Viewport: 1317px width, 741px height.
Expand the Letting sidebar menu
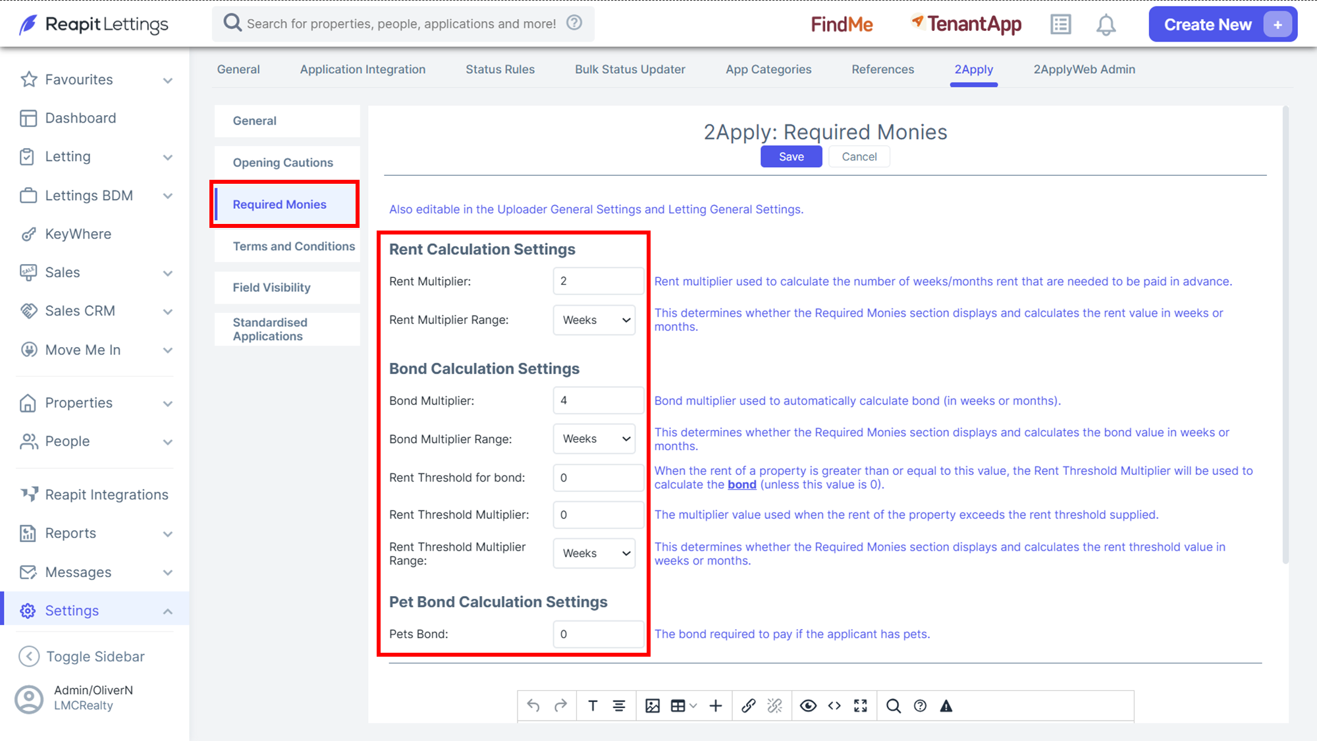point(168,157)
